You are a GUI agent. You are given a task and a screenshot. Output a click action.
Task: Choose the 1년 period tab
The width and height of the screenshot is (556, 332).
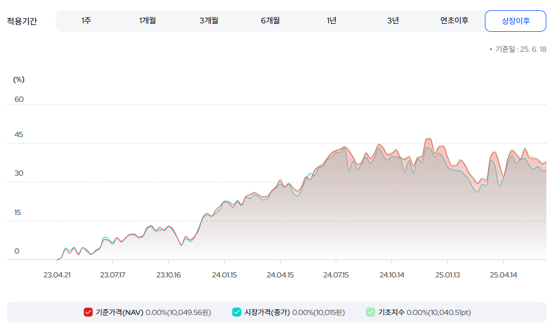coord(332,21)
